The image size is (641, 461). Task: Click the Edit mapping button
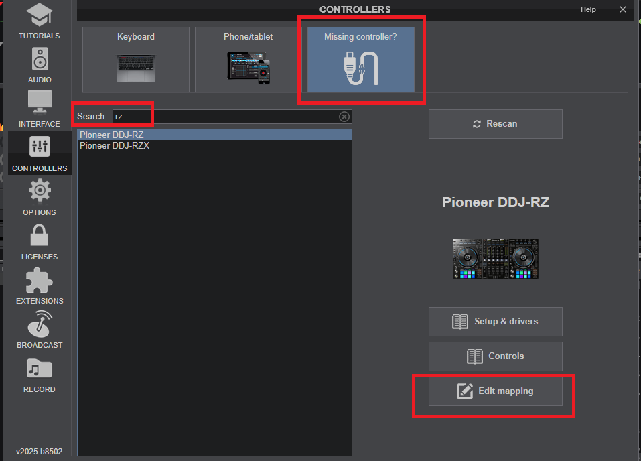[496, 391]
